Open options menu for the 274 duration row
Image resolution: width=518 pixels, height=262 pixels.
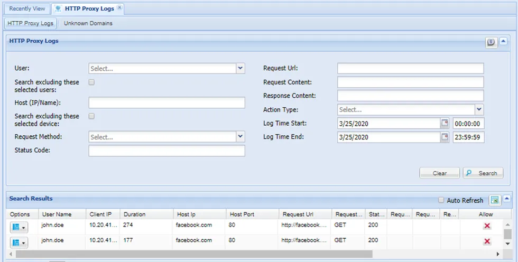[19, 227]
